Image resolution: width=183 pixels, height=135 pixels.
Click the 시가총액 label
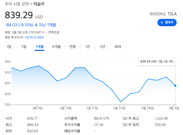click(71, 118)
